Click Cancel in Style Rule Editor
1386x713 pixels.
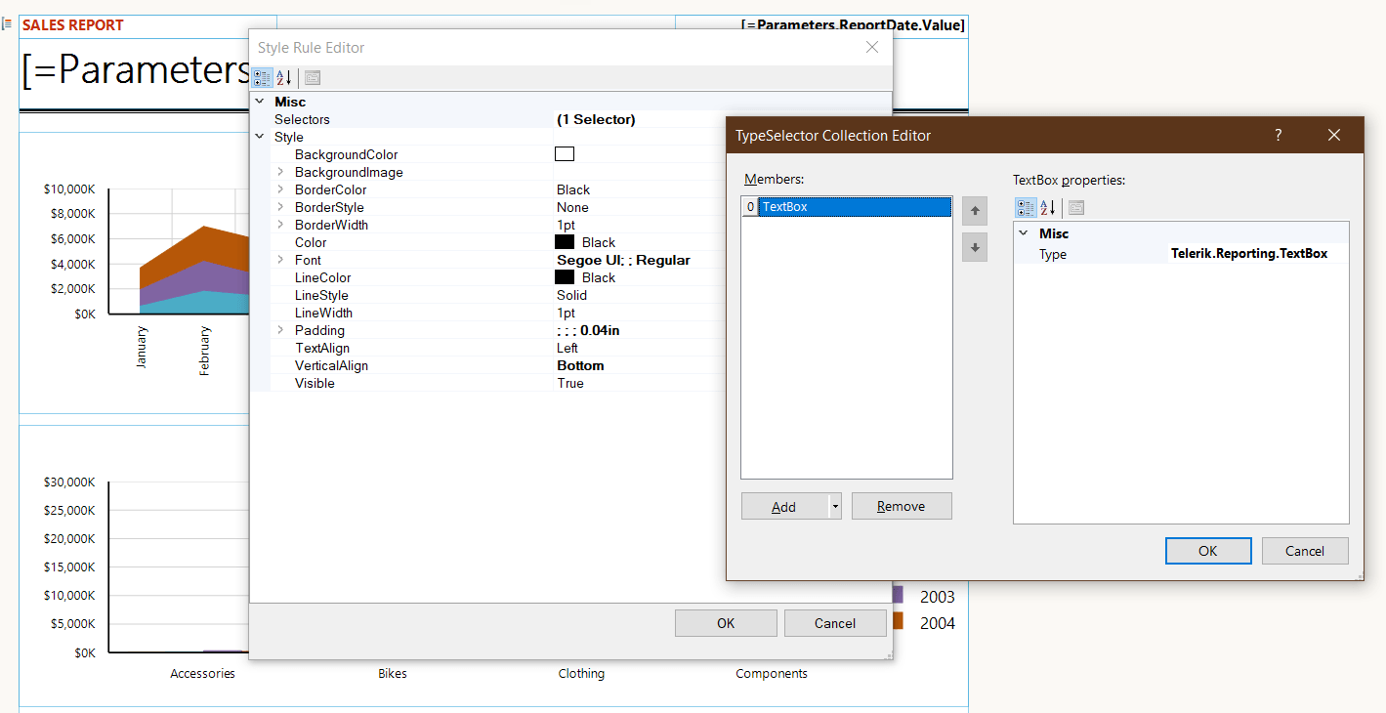[x=835, y=623]
